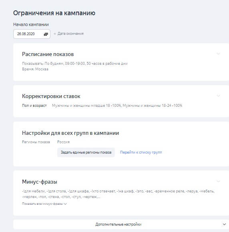Screen dimensions: 229x232
Task: Click the 'Начало кампании' label
Action: click(x=31, y=24)
